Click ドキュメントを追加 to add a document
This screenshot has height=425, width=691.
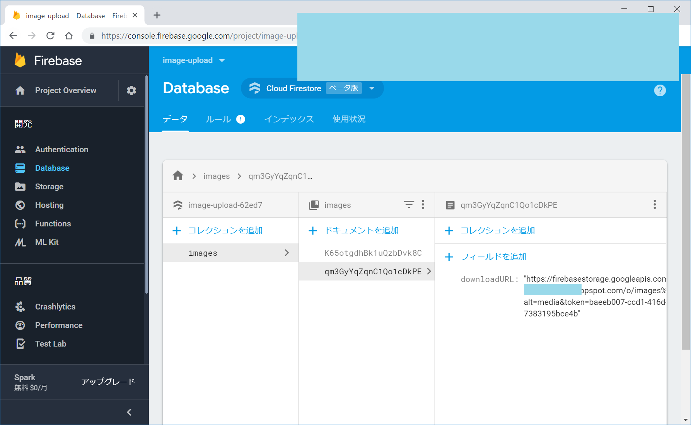[361, 231]
